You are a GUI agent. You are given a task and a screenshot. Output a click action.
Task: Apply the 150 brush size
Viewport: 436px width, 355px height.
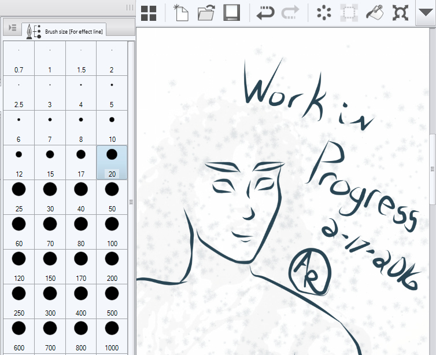click(50, 267)
